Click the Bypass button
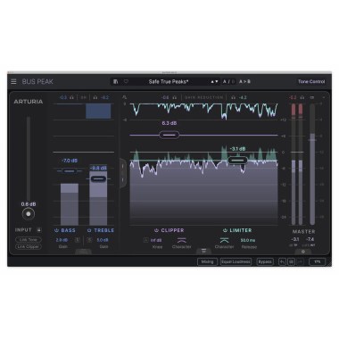The width and height of the screenshot is (339, 339). (x=265, y=262)
